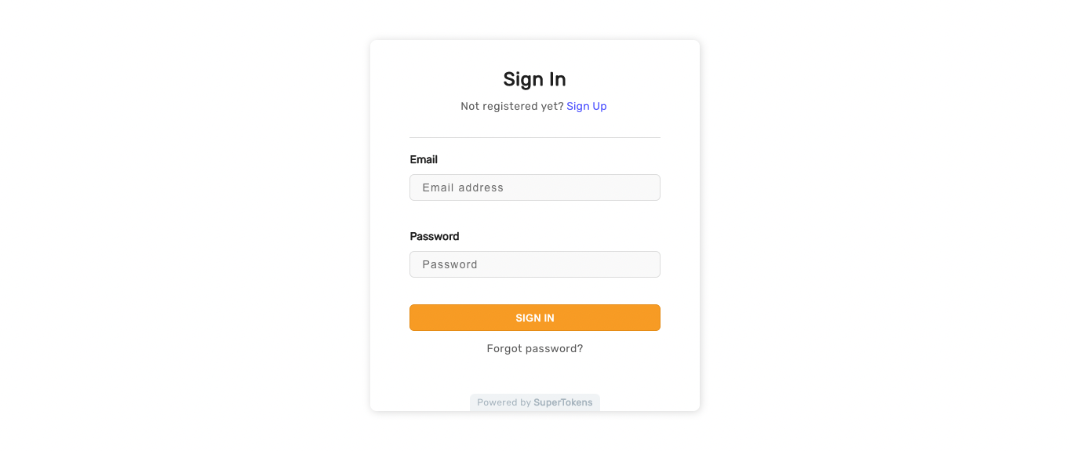The width and height of the screenshot is (1070, 451).
Task: Click the "Email address" placeholder text
Action: pos(463,187)
